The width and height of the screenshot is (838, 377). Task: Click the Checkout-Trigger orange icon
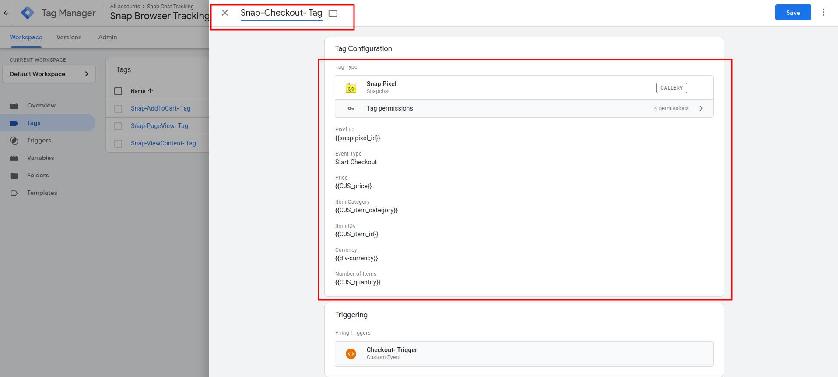(351, 353)
